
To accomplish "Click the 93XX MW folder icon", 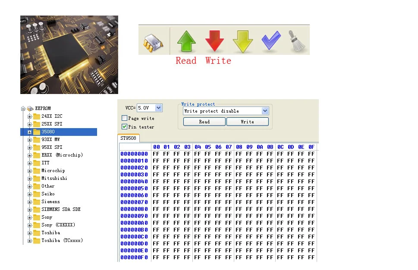I will click(x=37, y=139).
